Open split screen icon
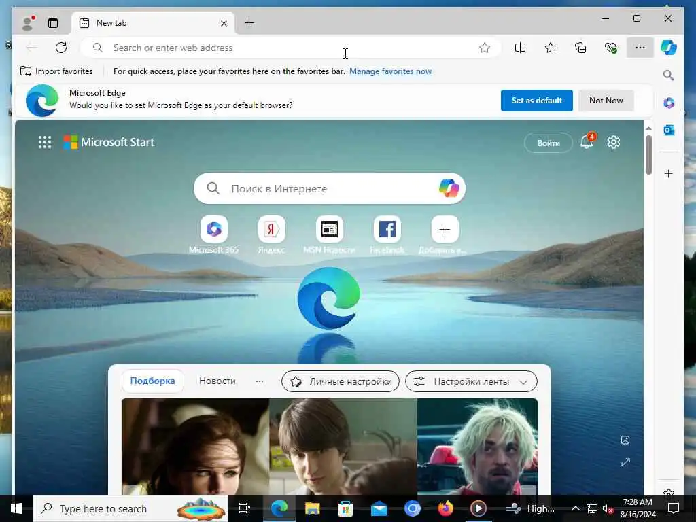This screenshot has width=696, height=522. coord(520,48)
